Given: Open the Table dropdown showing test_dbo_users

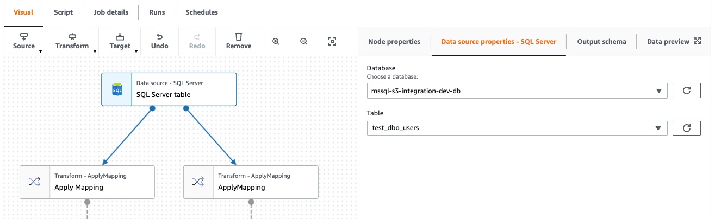Looking at the screenshot, I should pyautogui.click(x=517, y=128).
